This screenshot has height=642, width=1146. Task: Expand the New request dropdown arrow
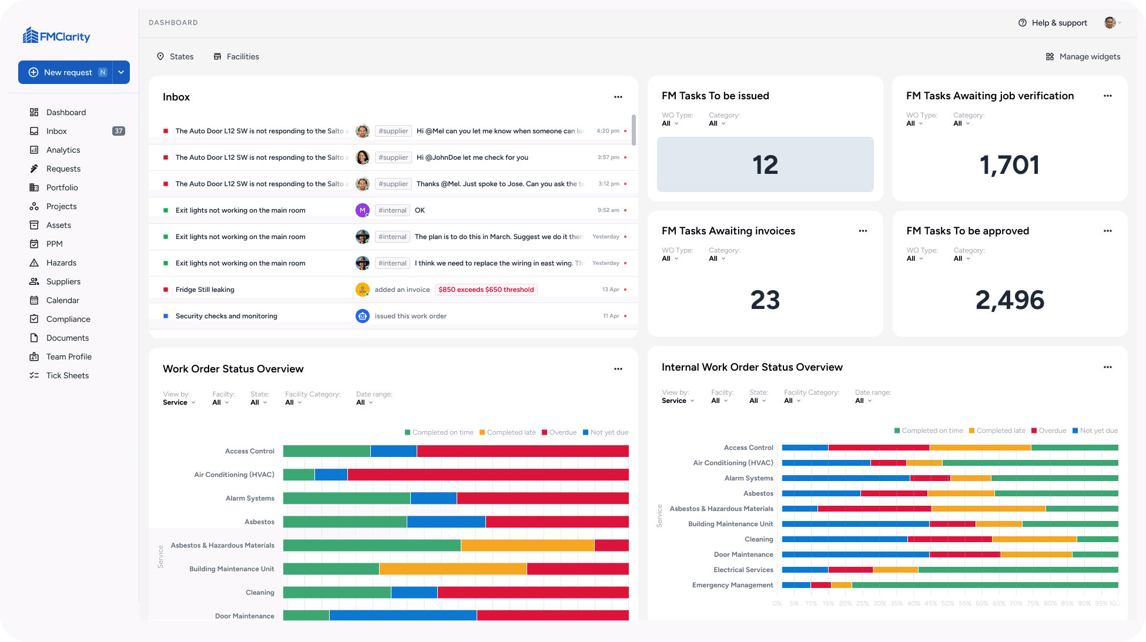(121, 72)
